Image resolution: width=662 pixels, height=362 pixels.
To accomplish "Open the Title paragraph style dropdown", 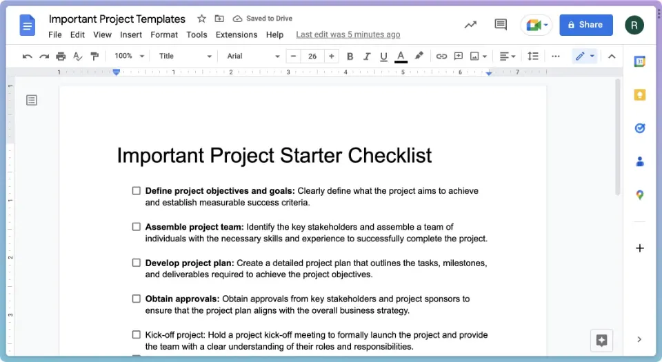I will pyautogui.click(x=185, y=56).
